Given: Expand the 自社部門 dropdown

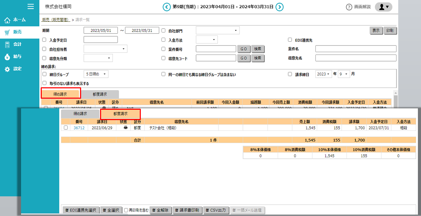Looking at the screenshot, I should pos(217,31).
